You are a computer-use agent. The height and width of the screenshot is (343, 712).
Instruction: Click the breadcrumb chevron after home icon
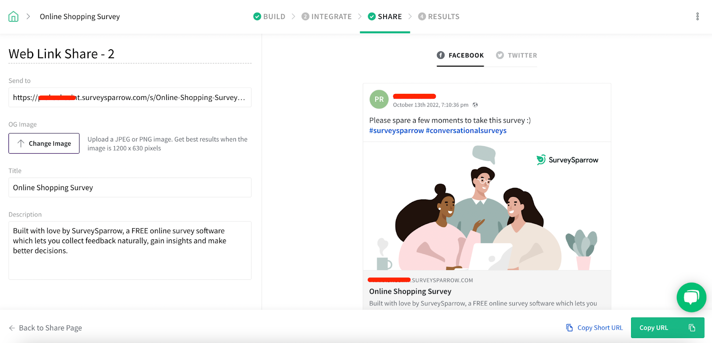[x=28, y=16]
